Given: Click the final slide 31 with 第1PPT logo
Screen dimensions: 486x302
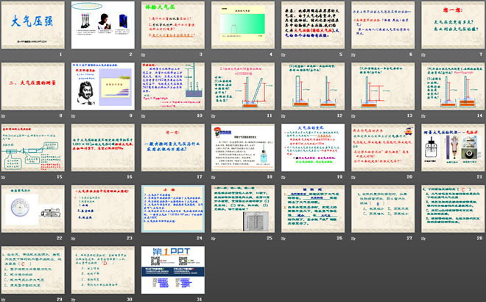Looking at the screenshot, I should click(172, 272).
